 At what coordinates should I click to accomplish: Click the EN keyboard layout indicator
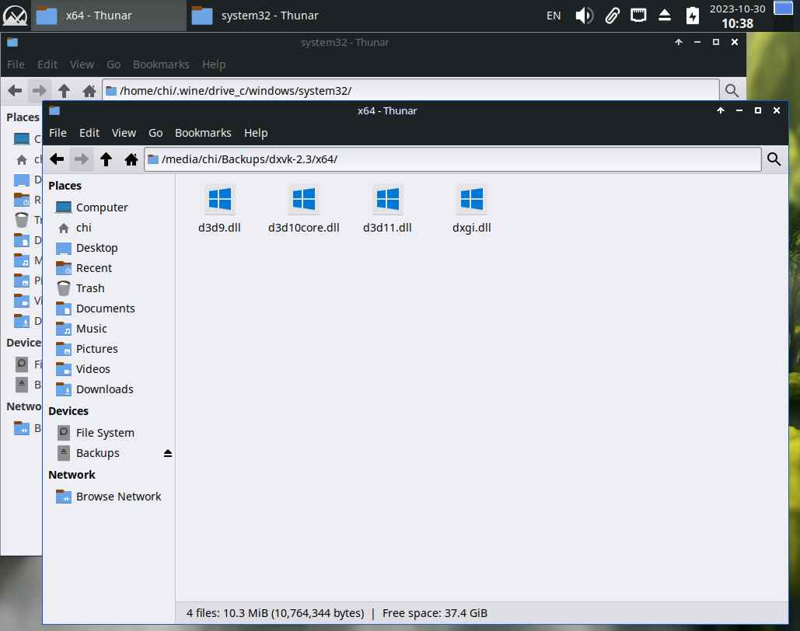(x=554, y=16)
